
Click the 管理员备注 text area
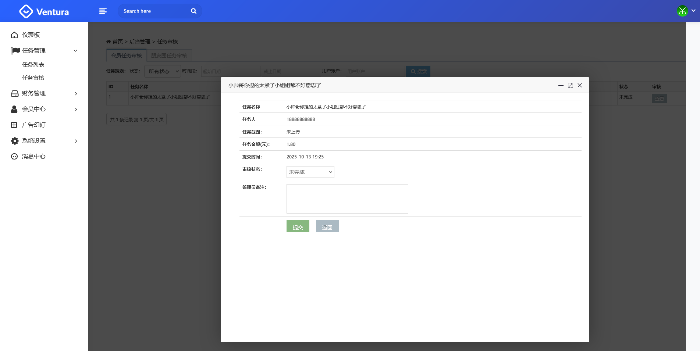point(347,199)
